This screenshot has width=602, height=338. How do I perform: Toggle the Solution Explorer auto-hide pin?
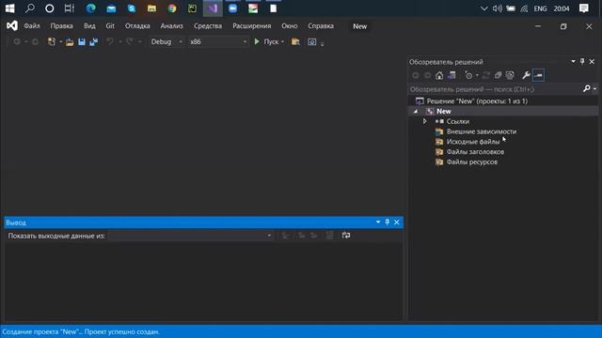(582, 61)
